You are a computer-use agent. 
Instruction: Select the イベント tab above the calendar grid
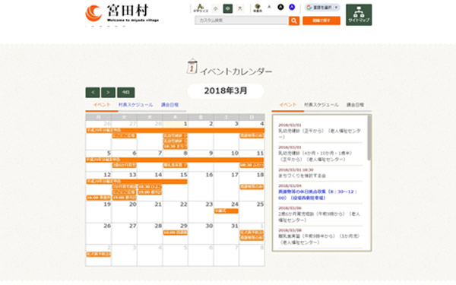(102, 105)
